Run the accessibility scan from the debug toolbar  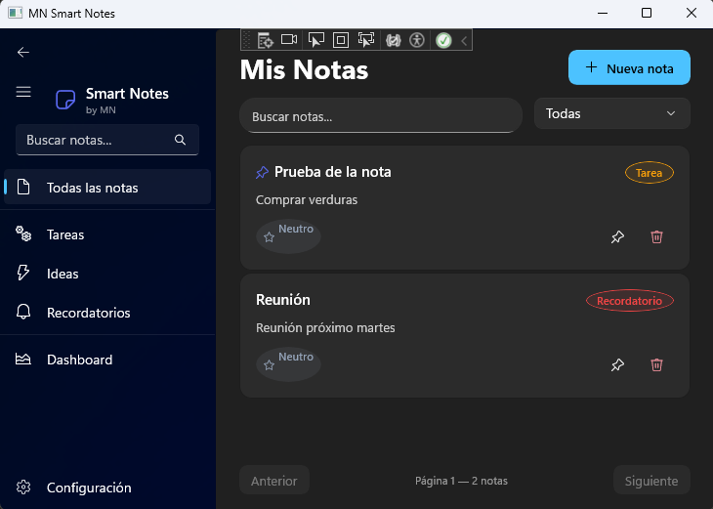[416, 40]
